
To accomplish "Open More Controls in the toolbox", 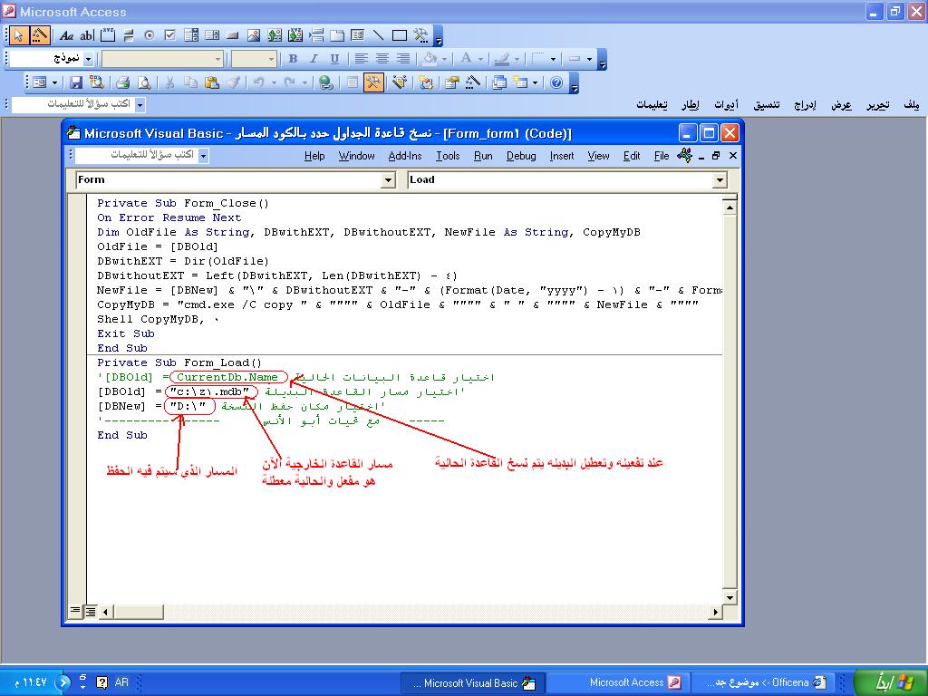I will coord(420,35).
